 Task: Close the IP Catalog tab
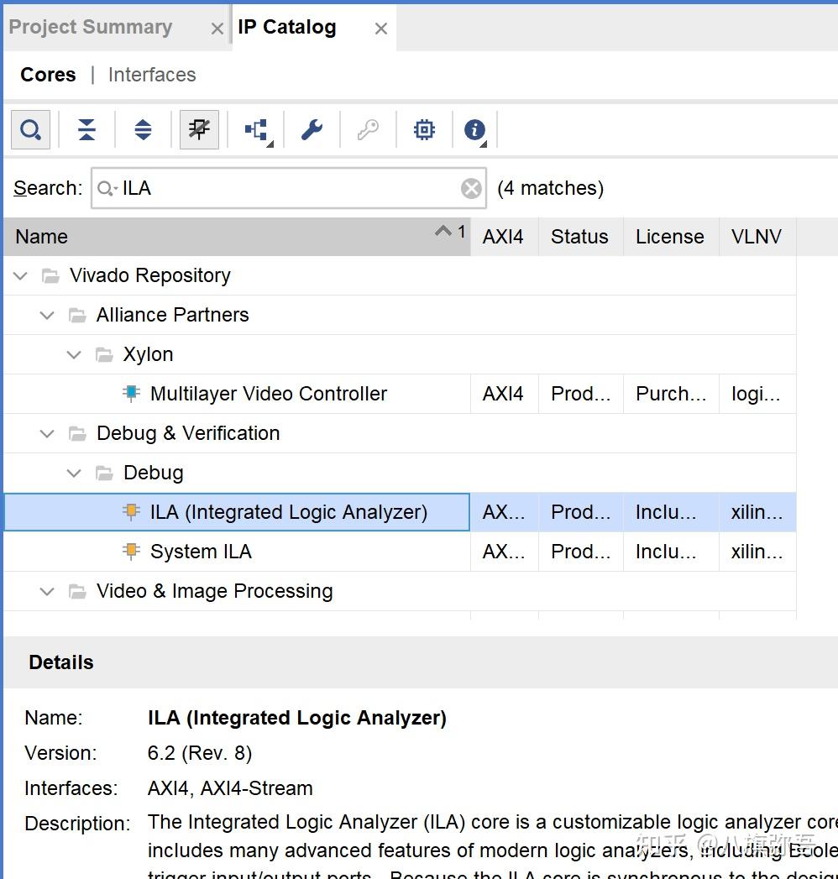(x=381, y=29)
